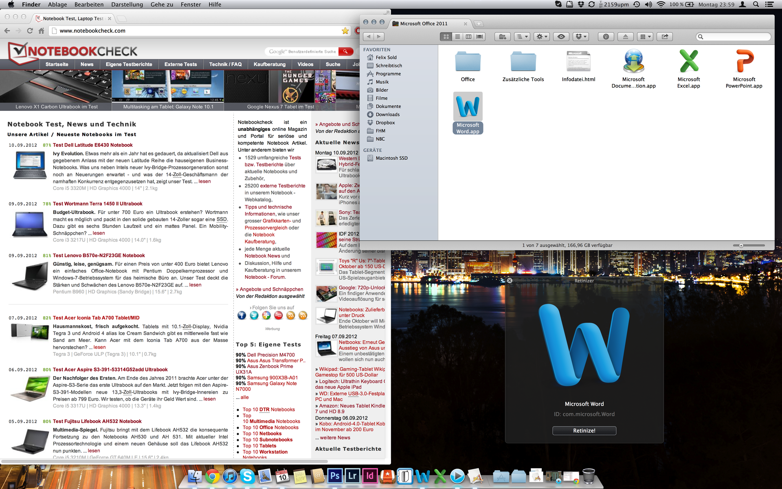The width and height of the screenshot is (782, 489).
Task: Click the eject toolbar icon
Action: pos(625,37)
